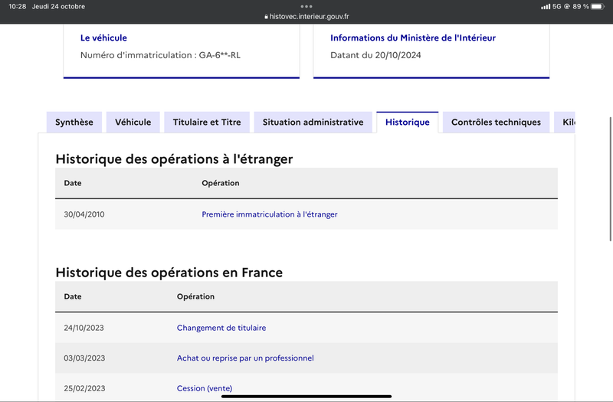Screen dimensions: 613x402
Task: Click the page scrollbar on the right edge
Action: click(611, 179)
